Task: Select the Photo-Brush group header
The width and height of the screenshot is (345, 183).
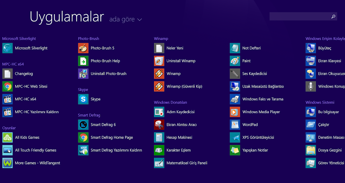Action: point(89,38)
